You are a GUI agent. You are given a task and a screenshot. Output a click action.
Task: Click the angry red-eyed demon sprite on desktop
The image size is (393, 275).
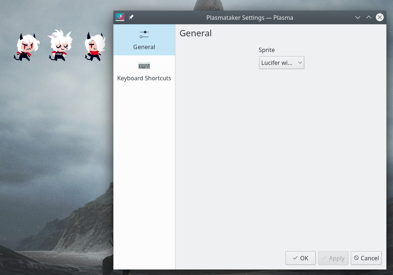coord(26,47)
